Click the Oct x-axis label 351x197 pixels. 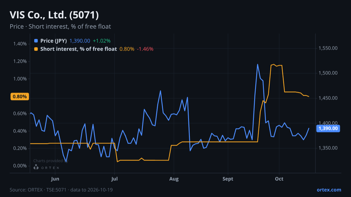pos(279,179)
